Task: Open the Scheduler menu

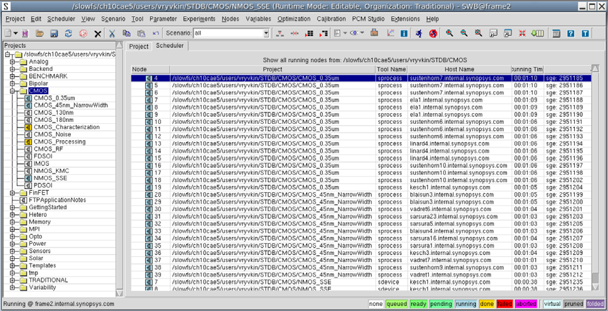Action: 61,19
